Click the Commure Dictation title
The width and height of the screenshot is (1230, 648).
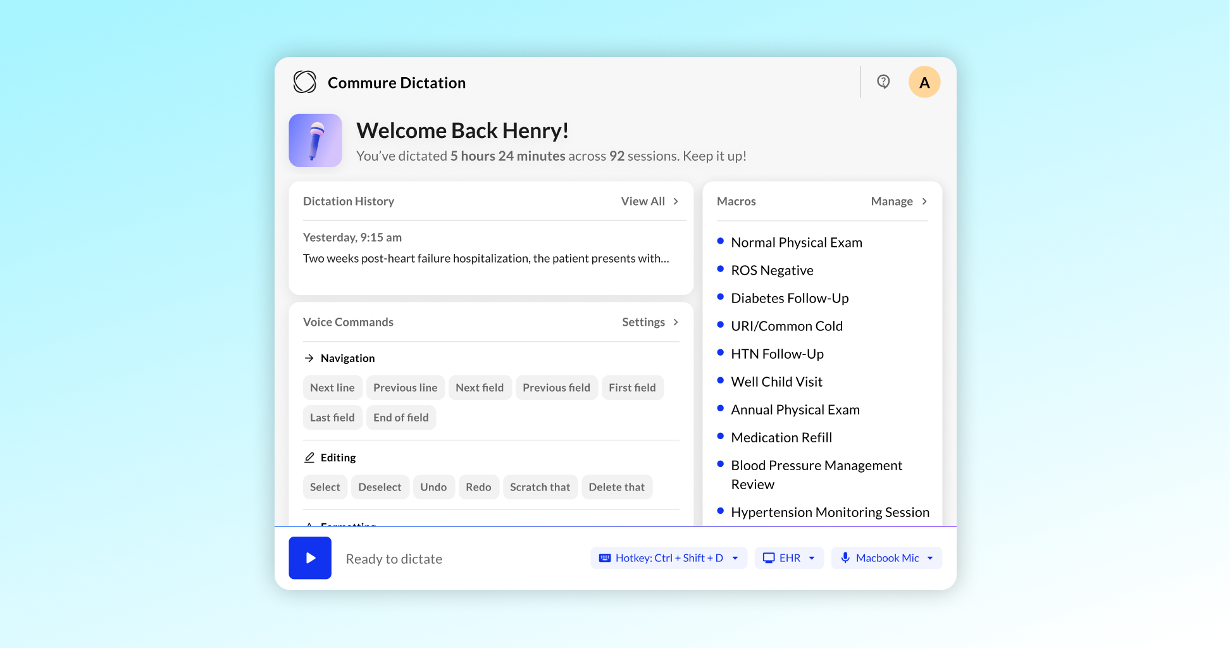(x=397, y=83)
